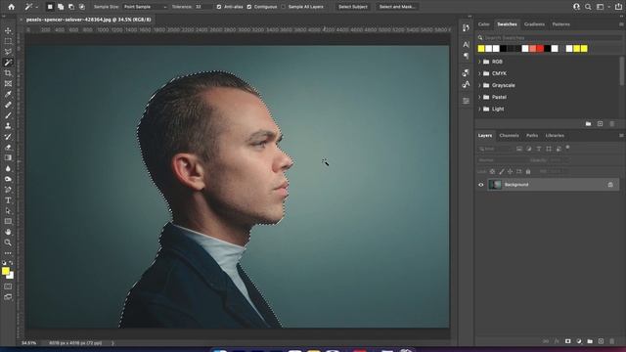Image resolution: width=626 pixels, height=352 pixels.
Task: Pick the red swatch in recent swatches
Action: (x=540, y=49)
